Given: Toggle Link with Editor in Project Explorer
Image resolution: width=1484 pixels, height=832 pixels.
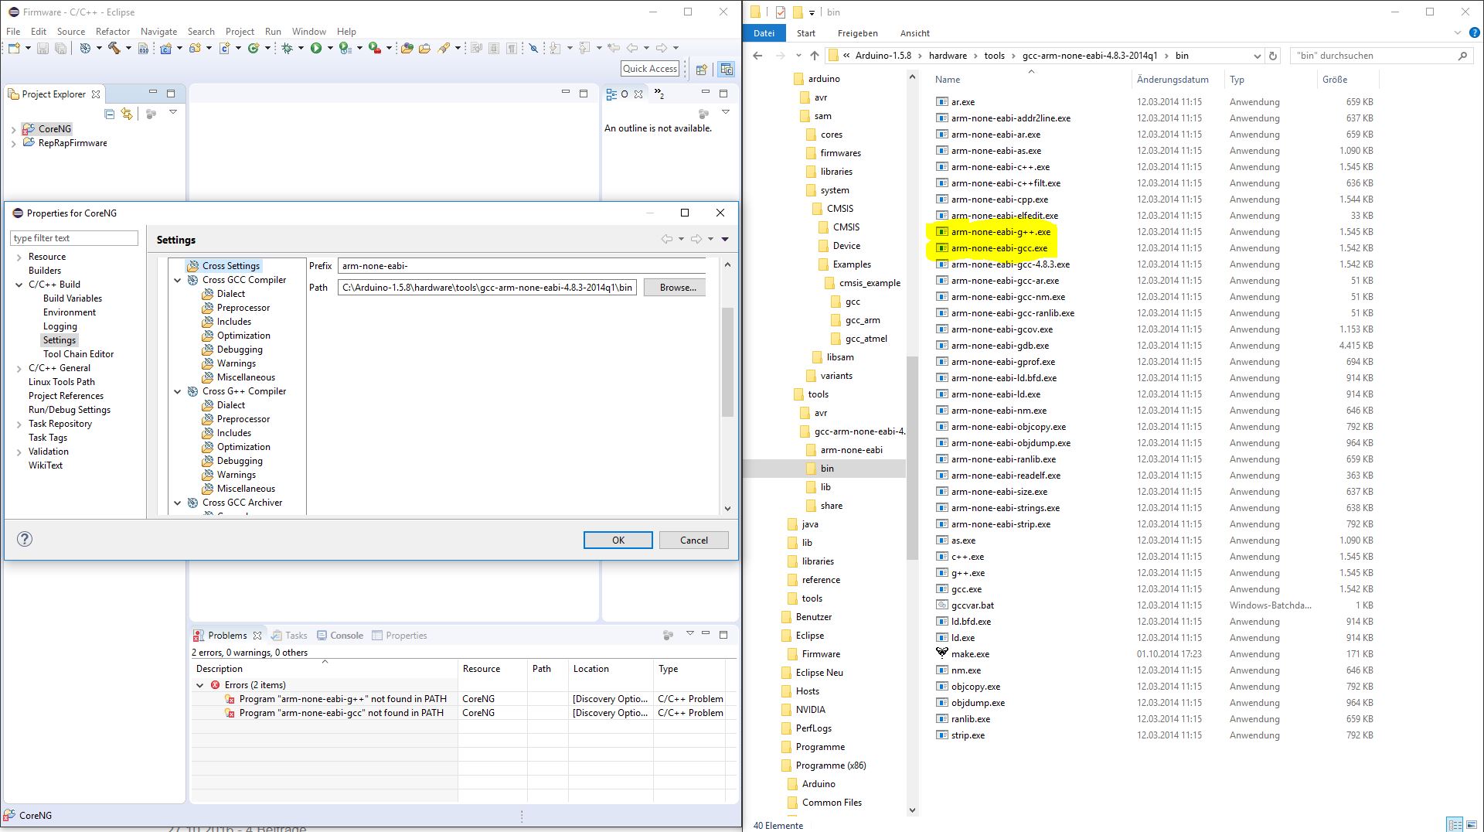Looking at the screenshot, I should click(x=127, y=113).
